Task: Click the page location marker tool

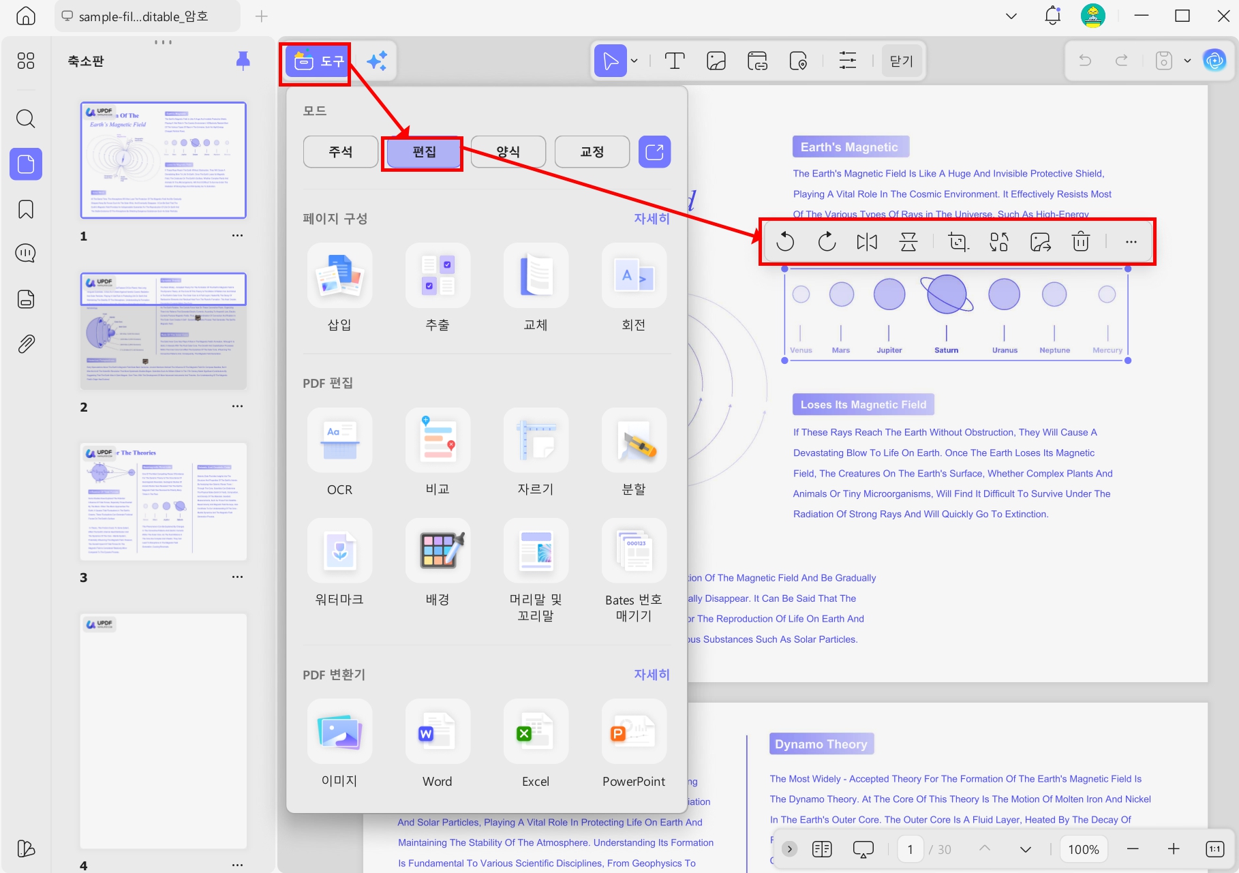Action: point(798,61)
